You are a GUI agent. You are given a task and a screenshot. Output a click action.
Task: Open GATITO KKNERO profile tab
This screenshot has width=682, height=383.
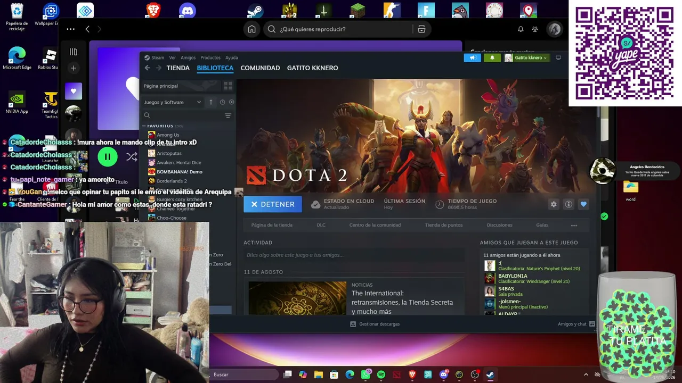pos(312,68)
